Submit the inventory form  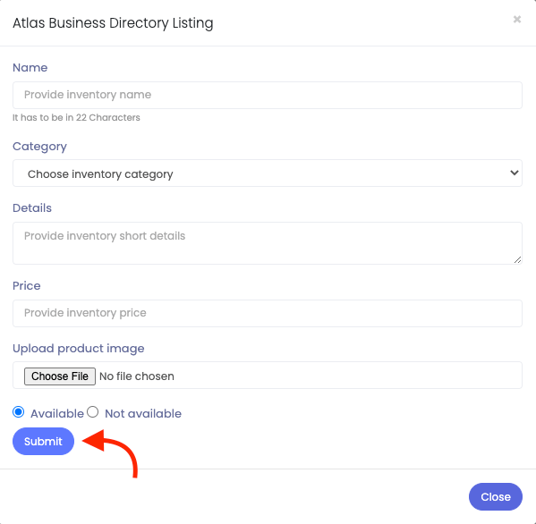tap(44, 441)
